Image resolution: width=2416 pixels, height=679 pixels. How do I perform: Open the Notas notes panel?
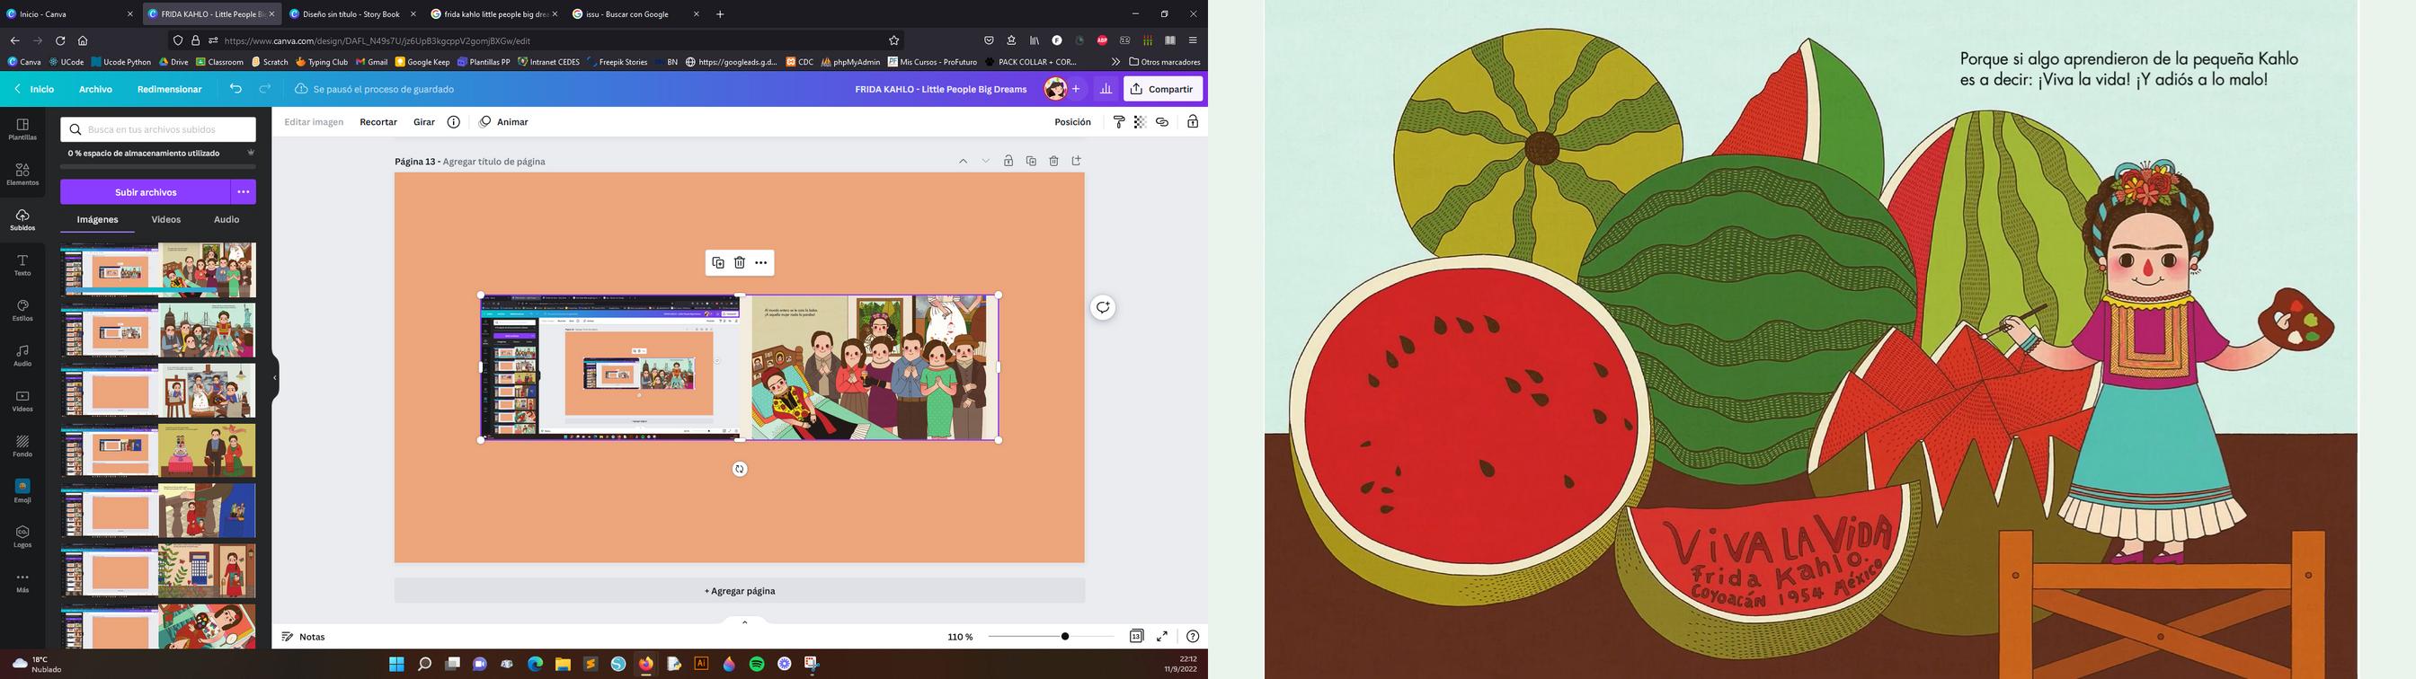click(x=304, y=637)
